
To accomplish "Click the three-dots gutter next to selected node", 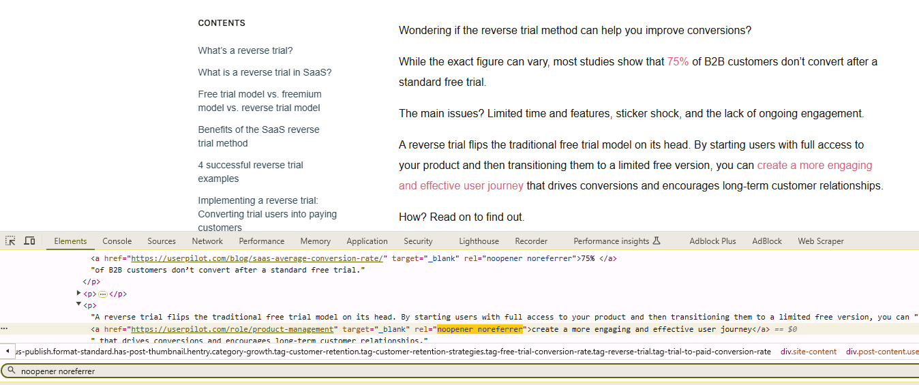I will point(4,329).
